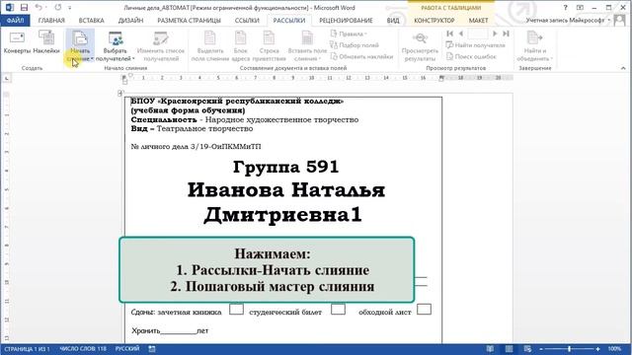Screen dimensions: 632x355
Task: Click Поиск ошибок (Check for Errors)
Action: point(471,56)
